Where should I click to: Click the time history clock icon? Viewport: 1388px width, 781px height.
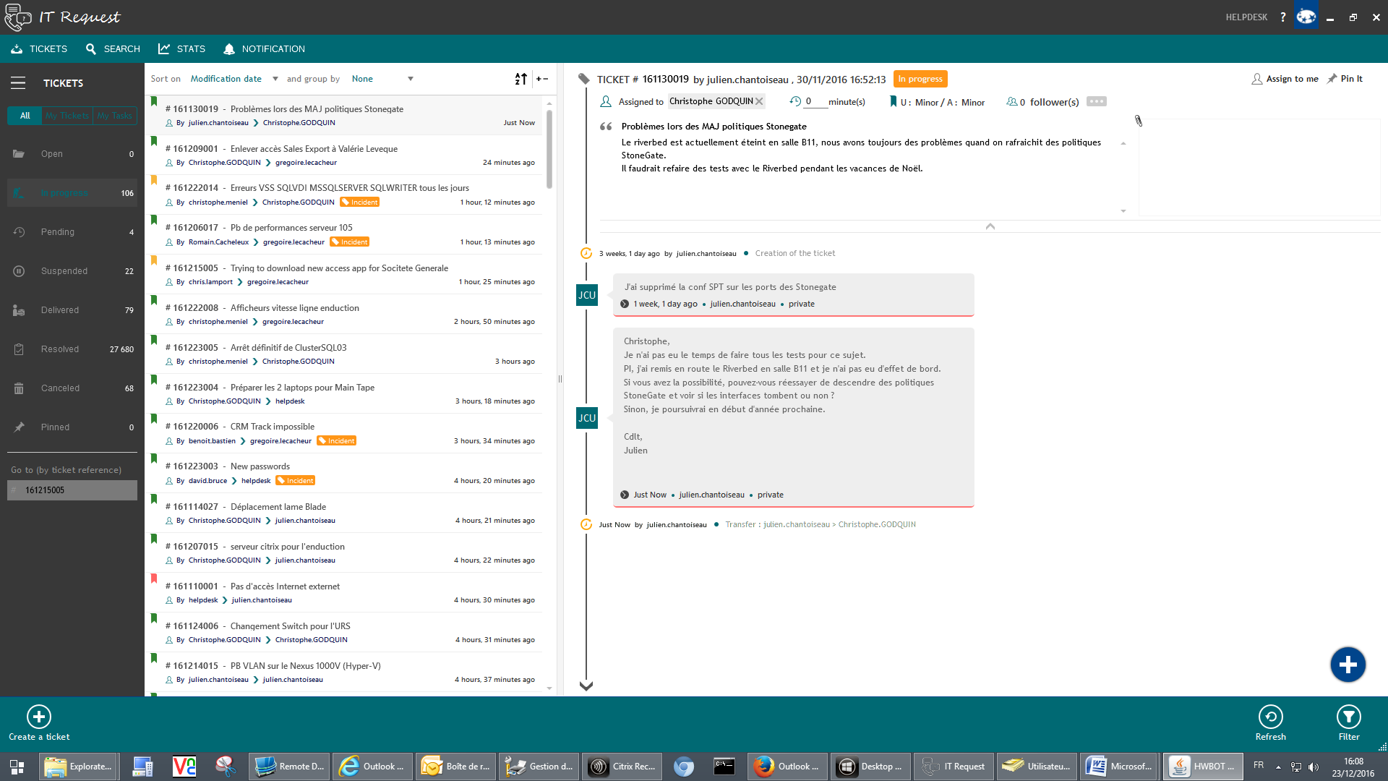(795, 101)
